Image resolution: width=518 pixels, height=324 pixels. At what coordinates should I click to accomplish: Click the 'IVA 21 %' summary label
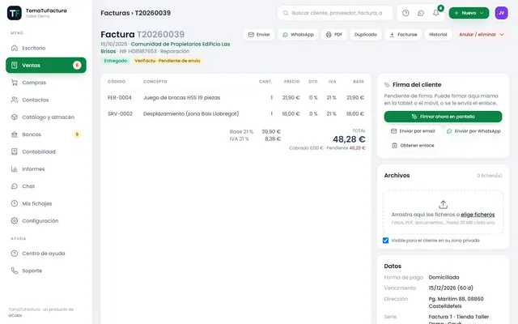[x=240, y=139]
